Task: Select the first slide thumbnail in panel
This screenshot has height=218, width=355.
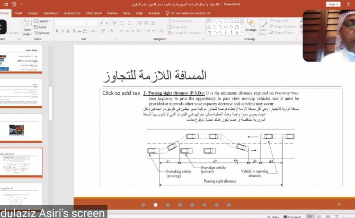Action: [x=21, y=58]
